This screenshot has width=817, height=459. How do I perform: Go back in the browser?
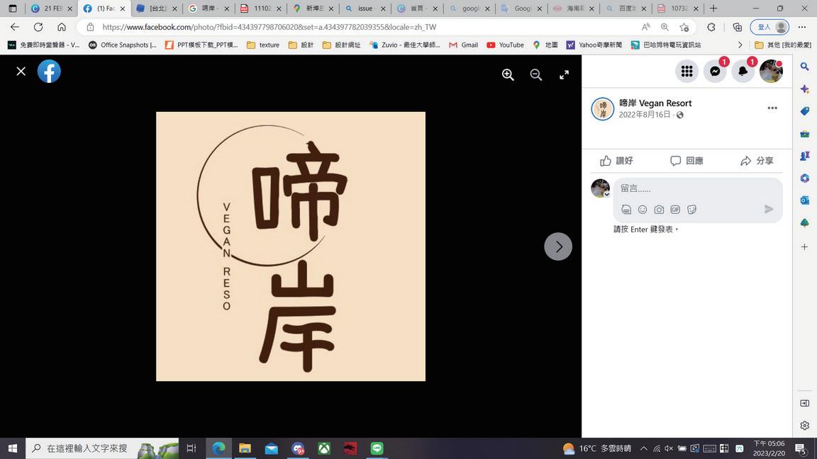click(15, 27)
